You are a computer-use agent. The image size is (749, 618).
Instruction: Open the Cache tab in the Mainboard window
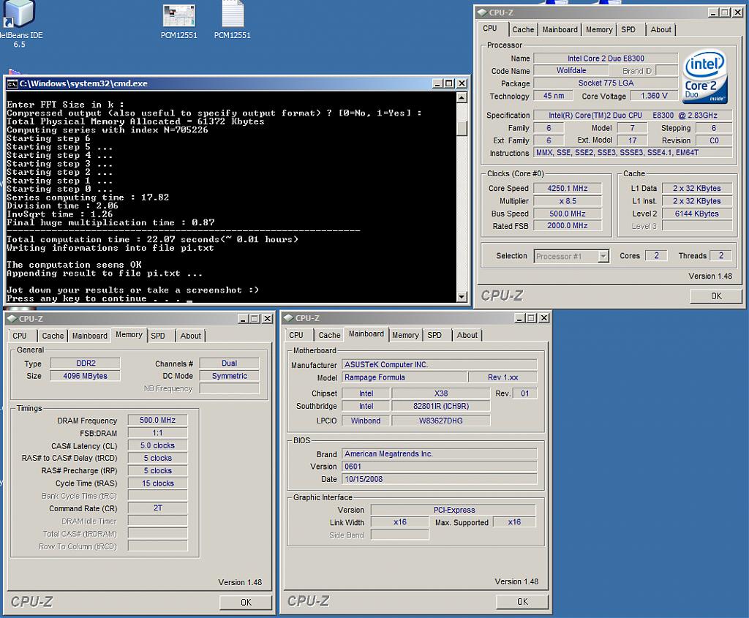point(329,335)
